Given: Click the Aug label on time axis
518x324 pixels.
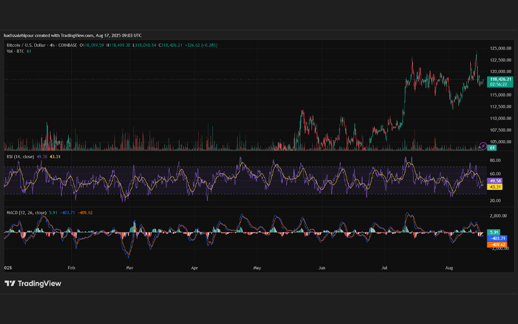Looking at the screenshot, I should [449, 268].
